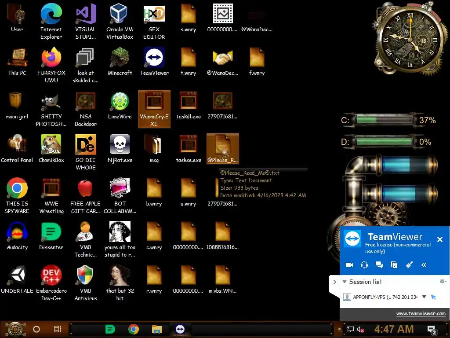Select the SHITTY PHOTOSH... GIMP icon

[51, 109]
